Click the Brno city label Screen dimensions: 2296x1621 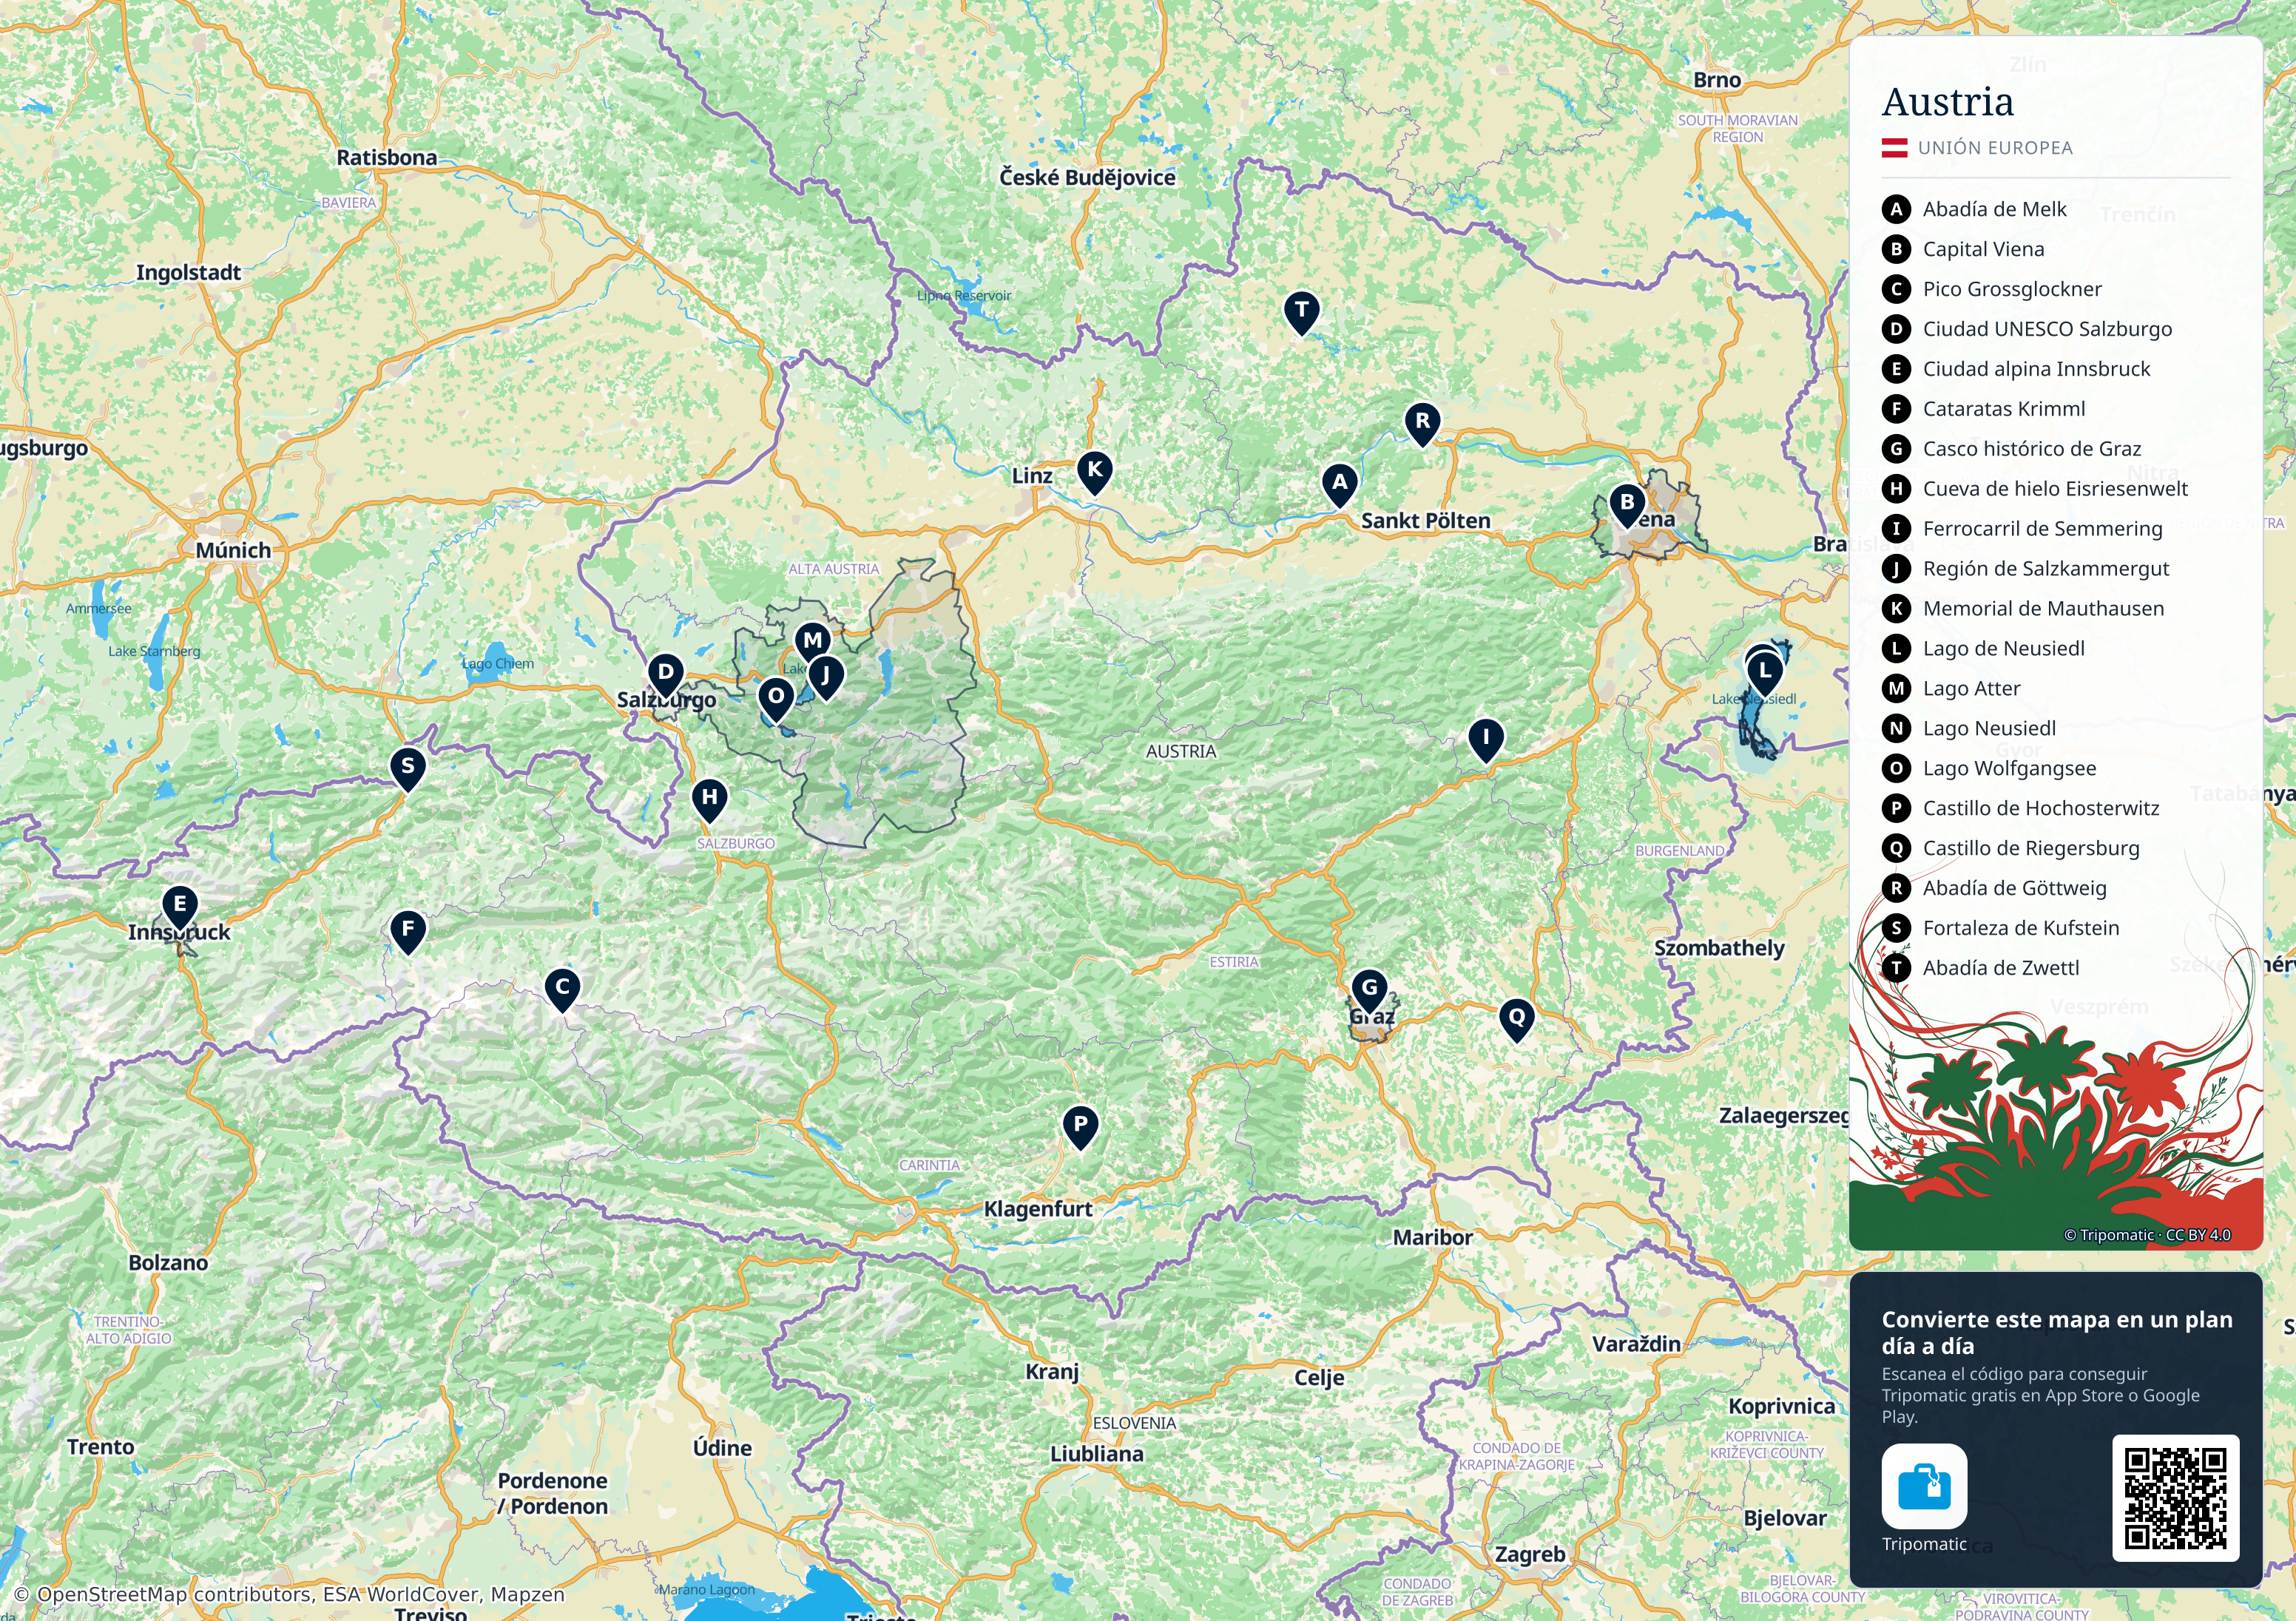click(x=1717, y=80)
